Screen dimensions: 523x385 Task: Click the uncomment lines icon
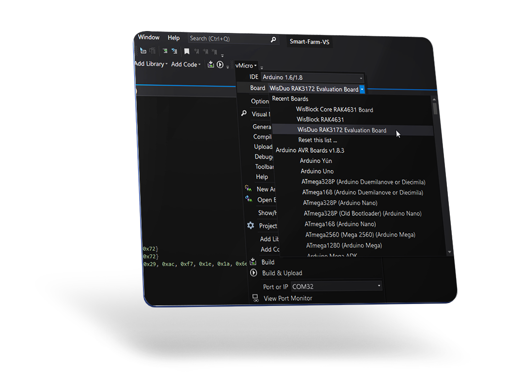tap(174, 51)
